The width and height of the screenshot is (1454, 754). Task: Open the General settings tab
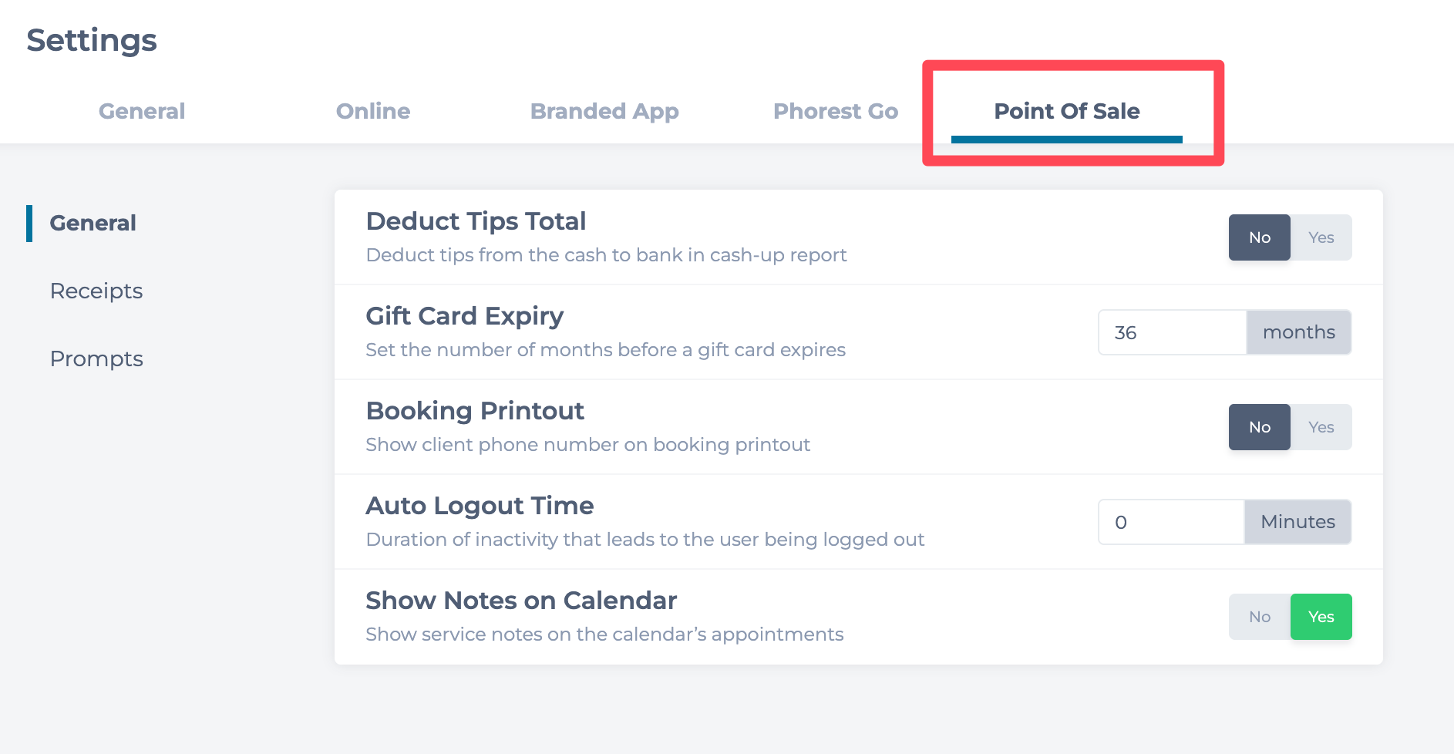pyautogui.click(x=142, y=111)
